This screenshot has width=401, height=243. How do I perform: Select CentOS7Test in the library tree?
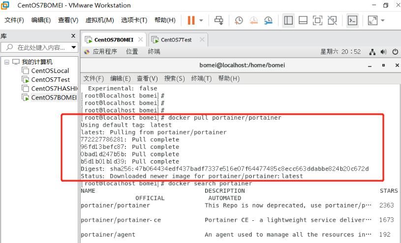51,80
